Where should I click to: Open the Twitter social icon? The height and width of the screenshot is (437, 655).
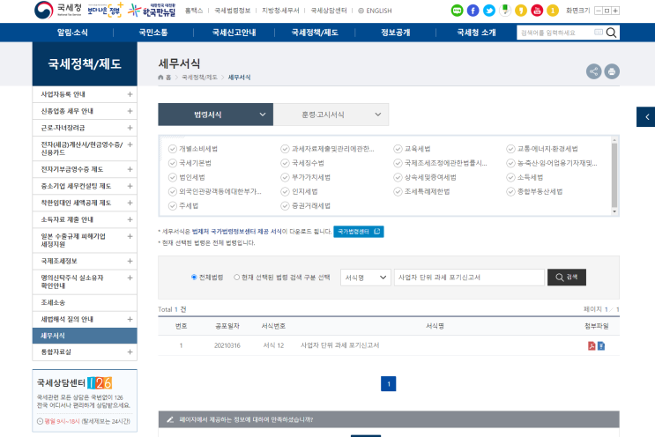click(489, 11)
